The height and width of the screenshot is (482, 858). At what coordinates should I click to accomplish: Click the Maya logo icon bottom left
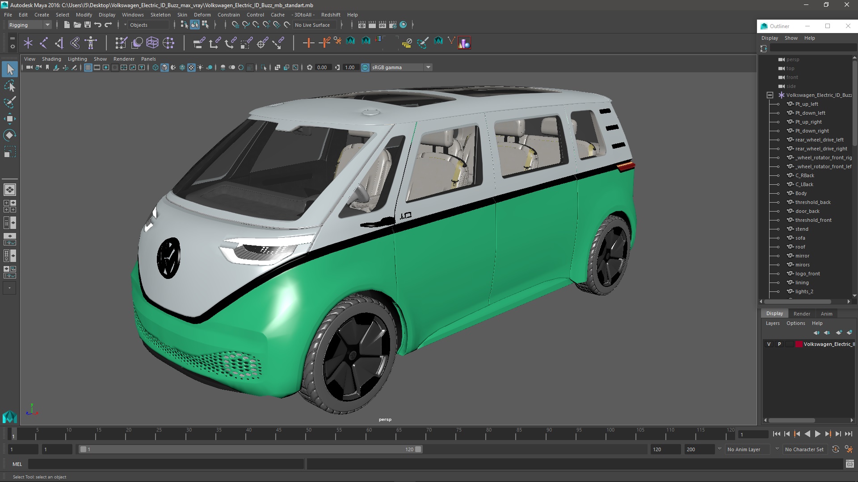tap(9, 417)
